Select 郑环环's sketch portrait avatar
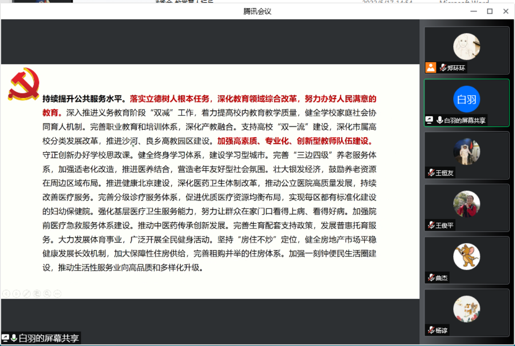Viewport: 515px width, 346px height. pos(467,47)
